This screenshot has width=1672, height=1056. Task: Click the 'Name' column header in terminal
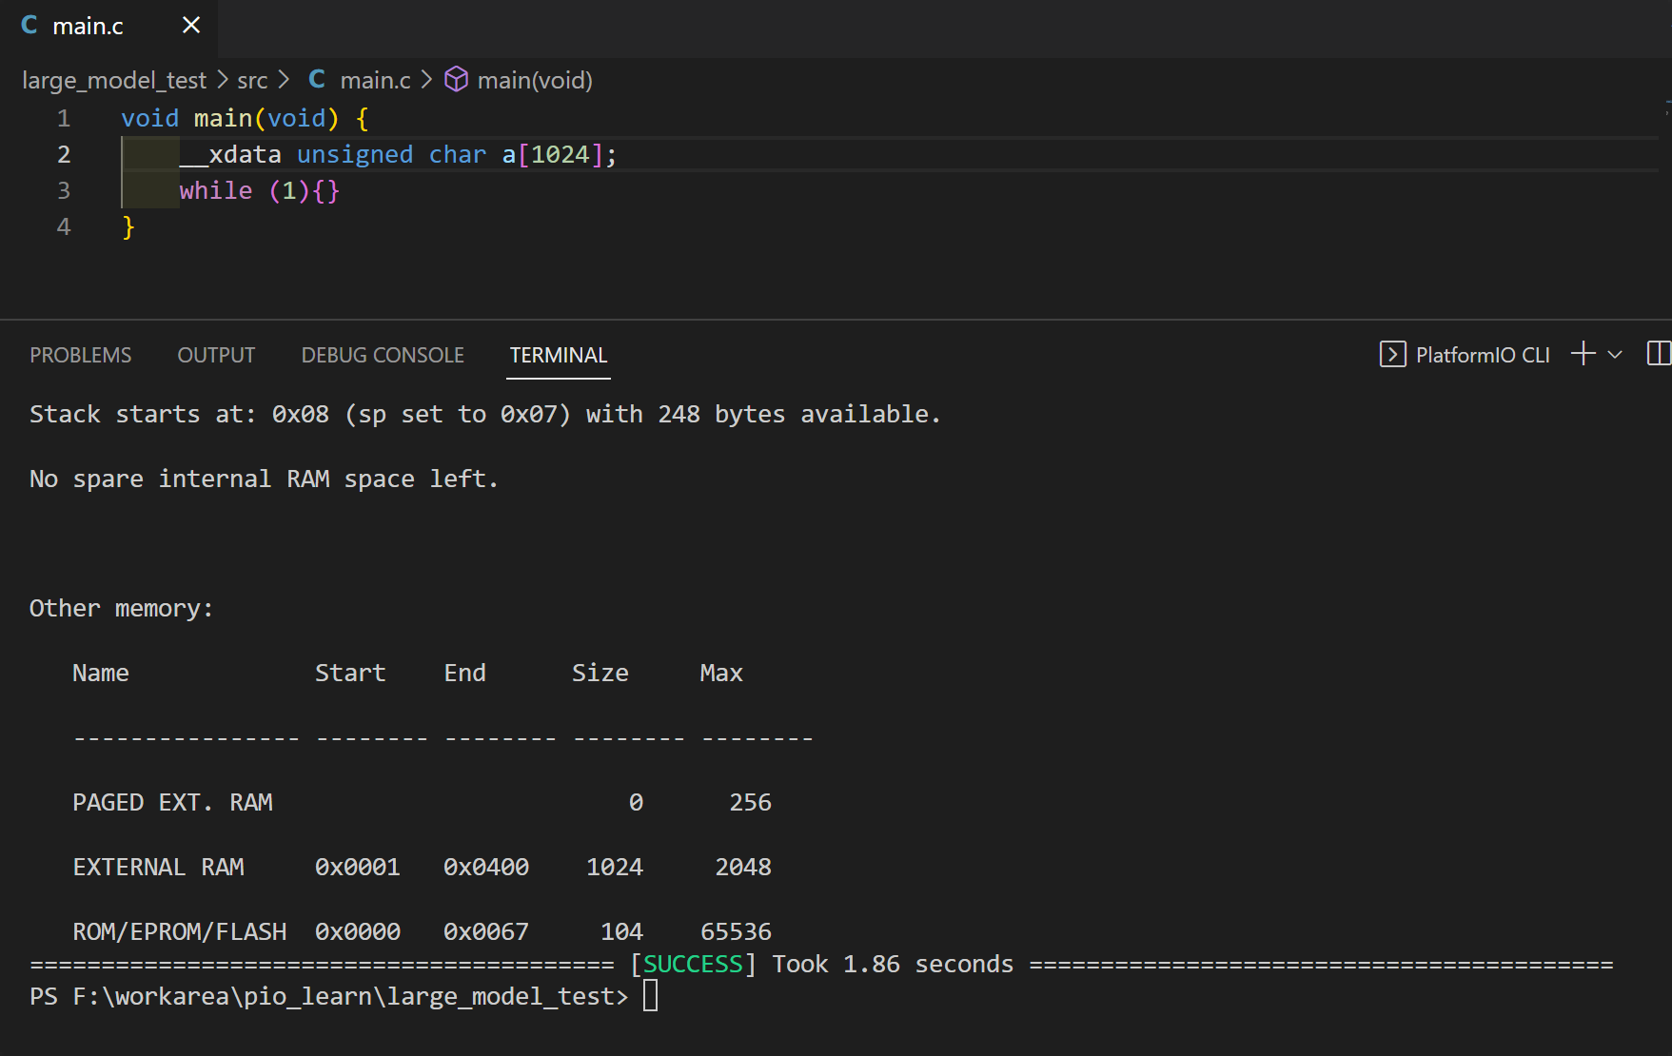click(101, 673)
